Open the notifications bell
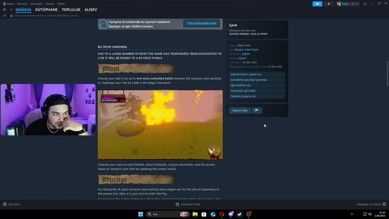 point(329,4)
